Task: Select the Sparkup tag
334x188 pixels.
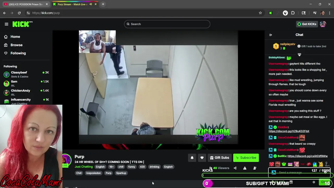Action: coord(121,173)
